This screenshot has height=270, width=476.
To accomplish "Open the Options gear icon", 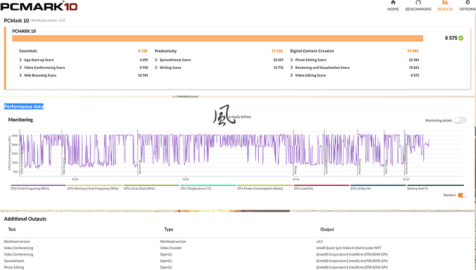I will (467, 2).
